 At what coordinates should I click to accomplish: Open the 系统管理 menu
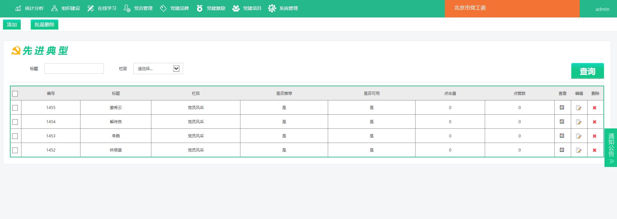tap(283, 8)
